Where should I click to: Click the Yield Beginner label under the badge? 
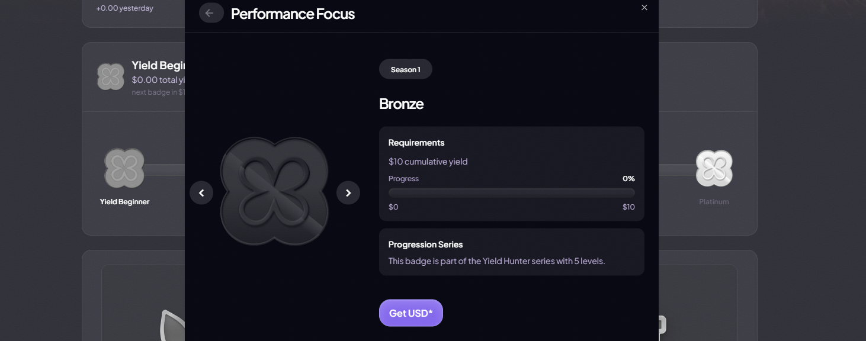pyautogui.click(x=124, y=202)
